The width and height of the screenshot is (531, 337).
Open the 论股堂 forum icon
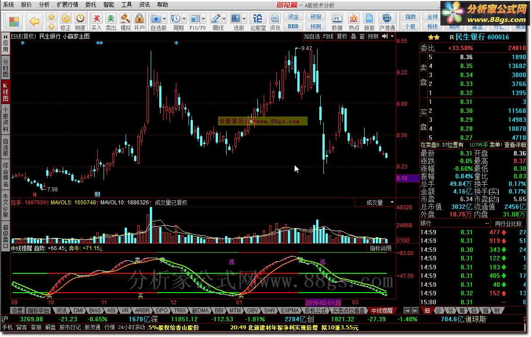click(258, 18)
